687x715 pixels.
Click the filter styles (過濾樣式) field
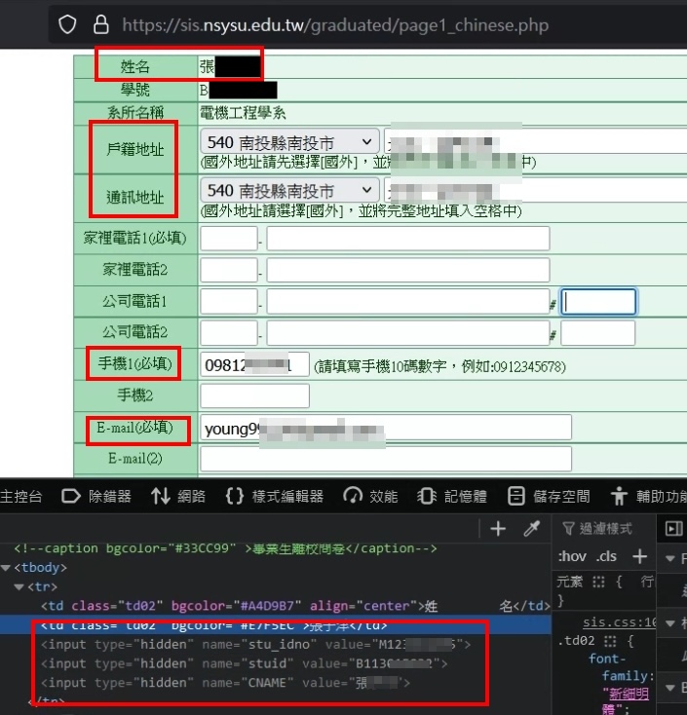[x=605, y=529]
